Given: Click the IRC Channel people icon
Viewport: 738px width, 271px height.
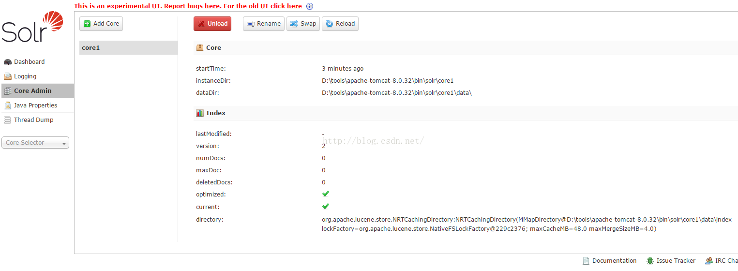Looking at the screenshot, I should tap(709, 261).
